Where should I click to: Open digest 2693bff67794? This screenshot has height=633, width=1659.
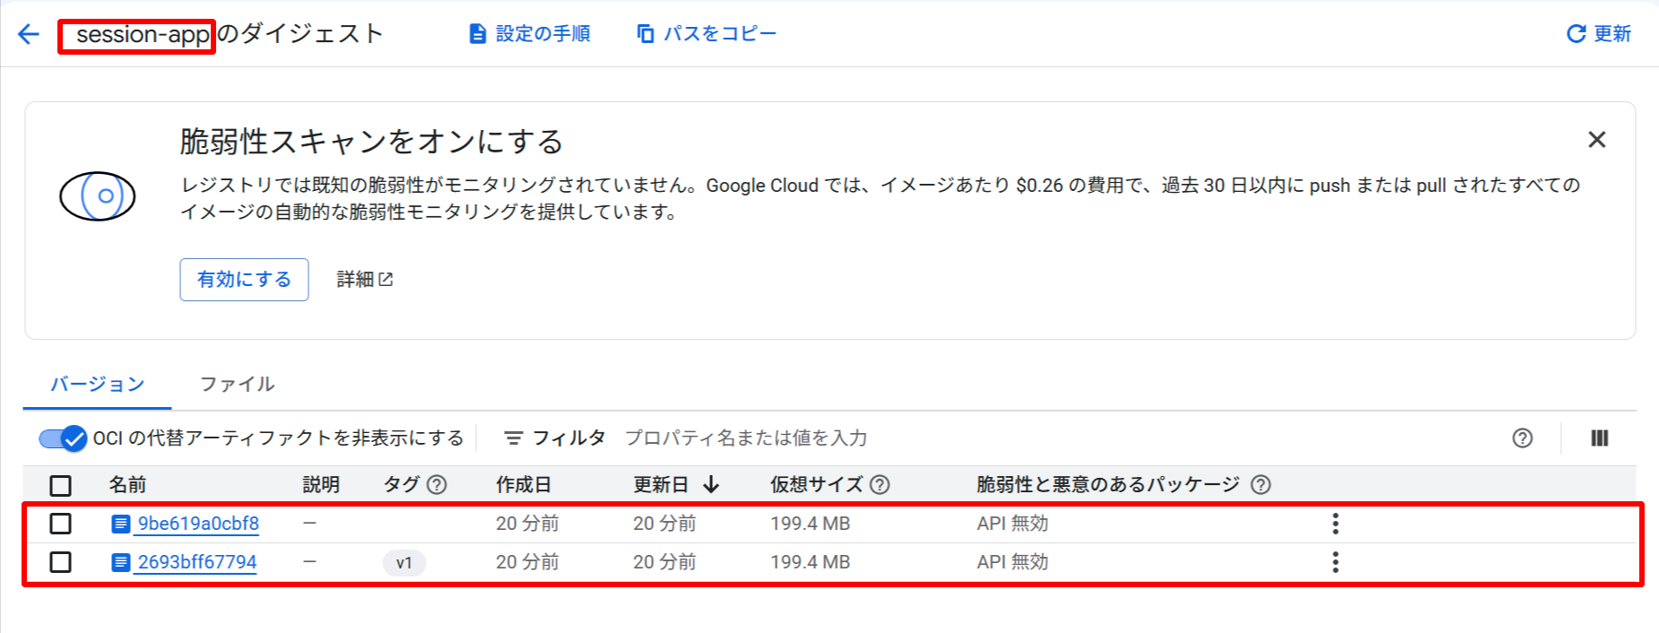[x=197, y=562]
